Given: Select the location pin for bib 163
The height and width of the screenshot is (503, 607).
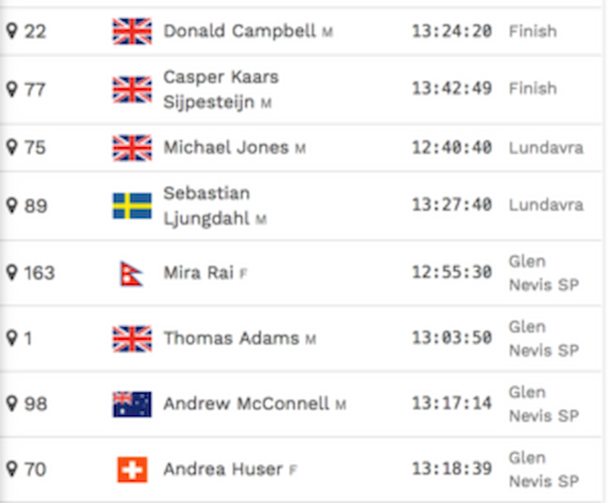Looking at the screenshot, I should [x=13, y=272].
